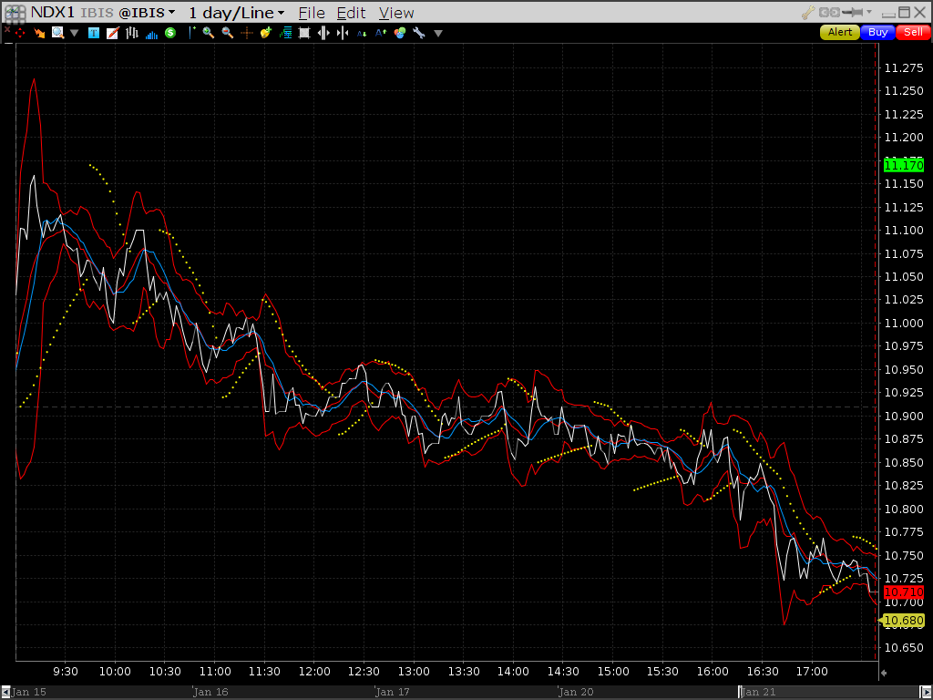Click the red crosshair target toolbar icon
Image resolution: width=933 pixels, height=700 pixels.
tap(20, 34)
